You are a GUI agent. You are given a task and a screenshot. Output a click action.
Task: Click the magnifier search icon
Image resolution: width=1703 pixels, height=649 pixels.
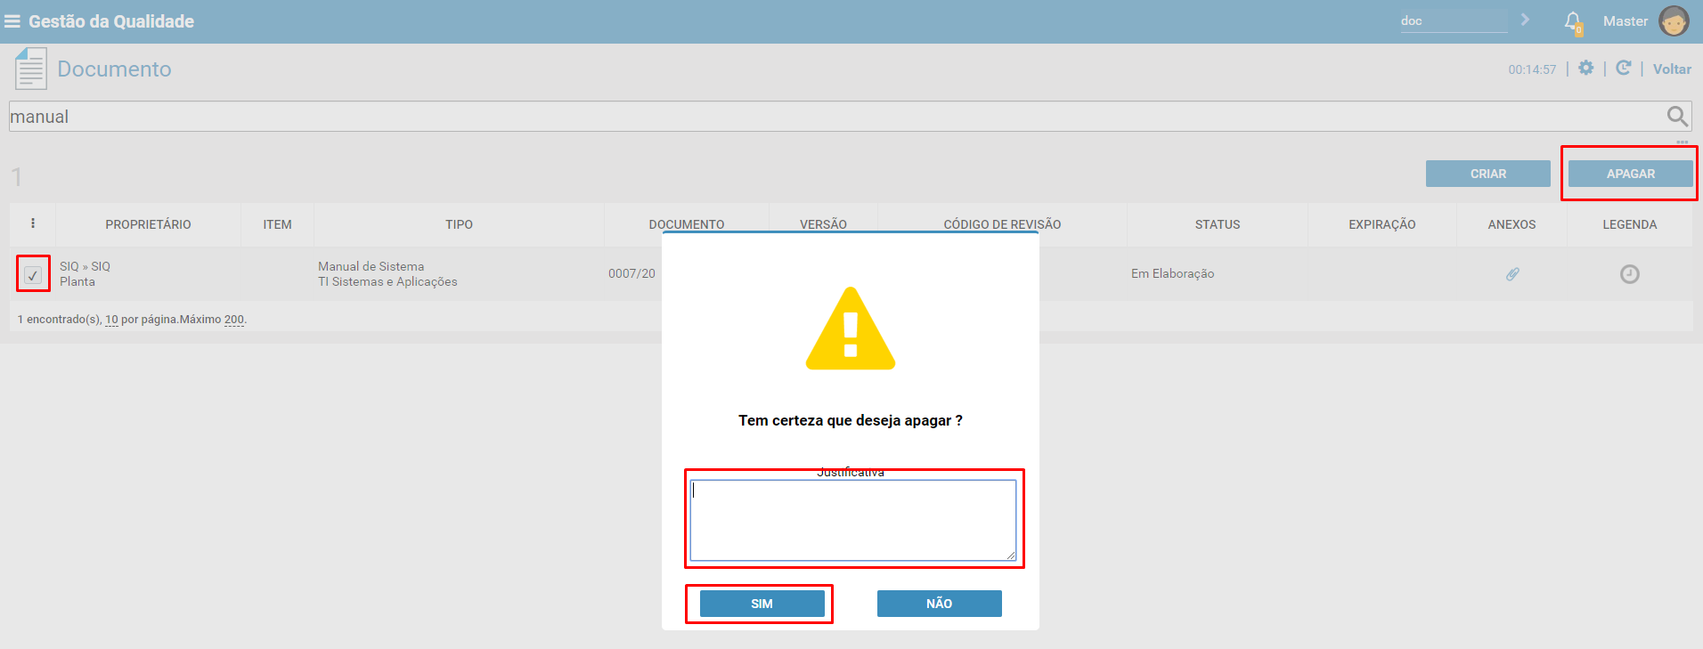click(1677, 116)
